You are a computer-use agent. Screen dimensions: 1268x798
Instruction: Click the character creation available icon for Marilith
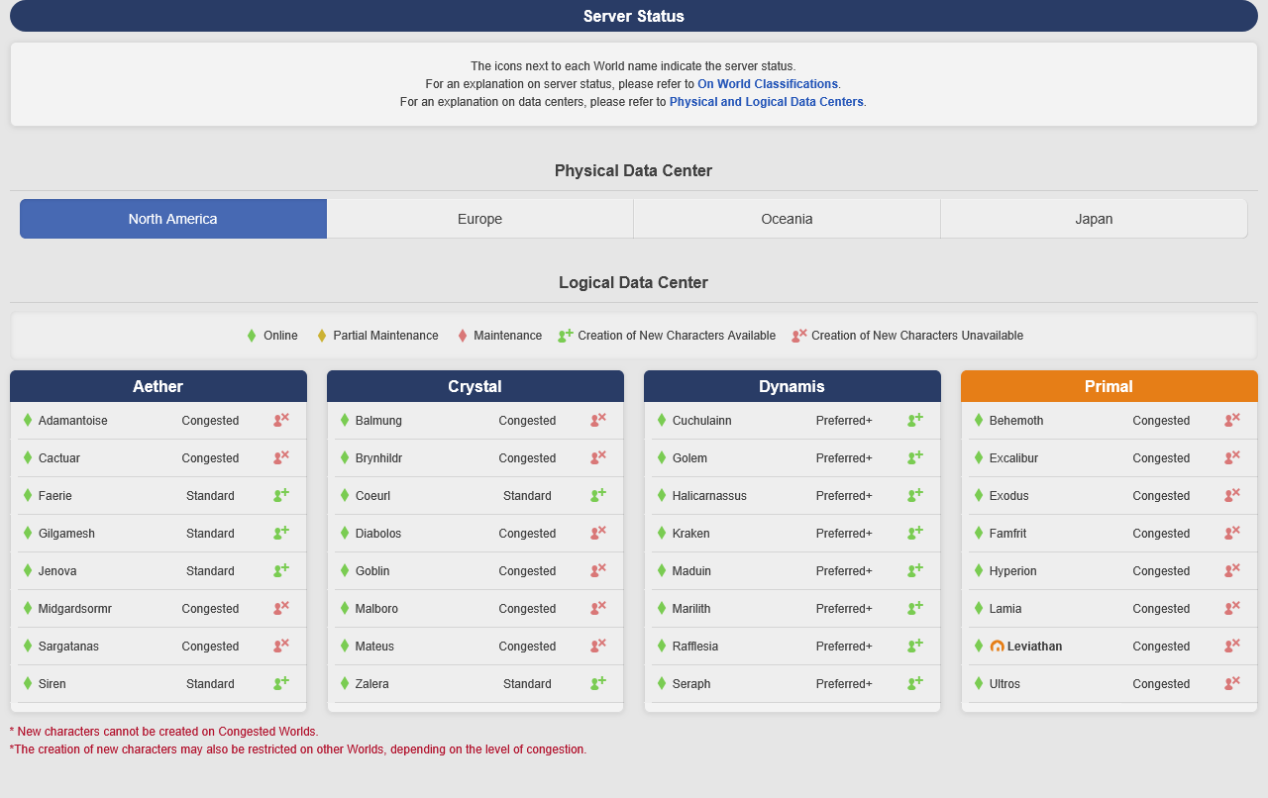915,608
